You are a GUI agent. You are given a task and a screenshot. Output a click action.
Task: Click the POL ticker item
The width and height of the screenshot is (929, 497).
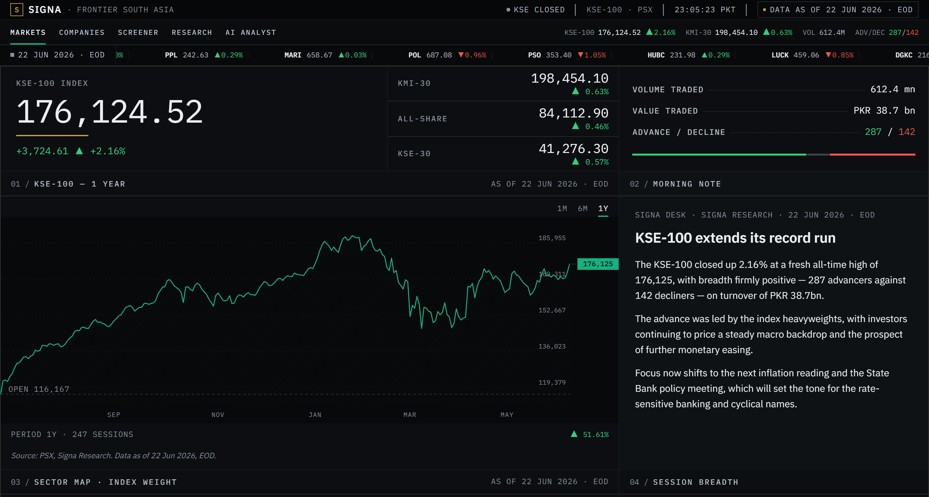tap(447, 55)
